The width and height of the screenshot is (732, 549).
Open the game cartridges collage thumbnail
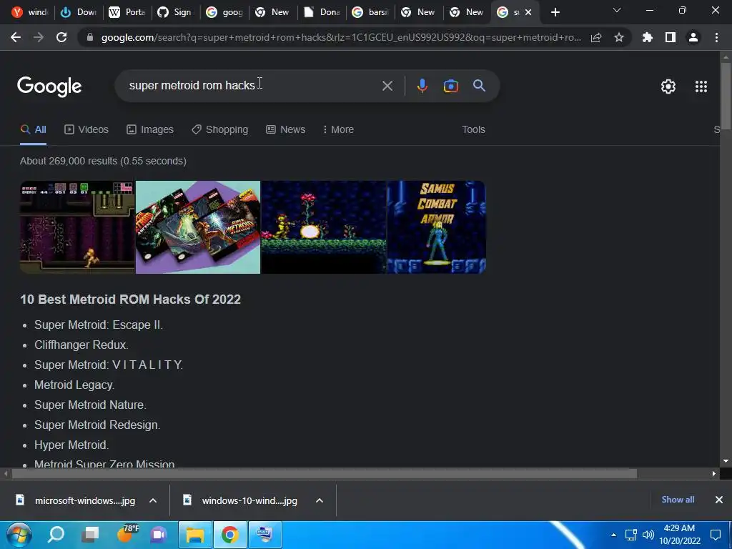point(198,227)
